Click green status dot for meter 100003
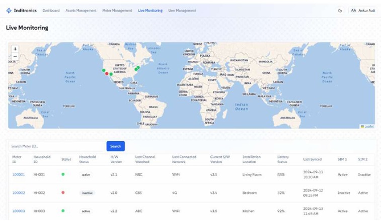The height and width of the screenshot is (222, 381). click(63, 210)
